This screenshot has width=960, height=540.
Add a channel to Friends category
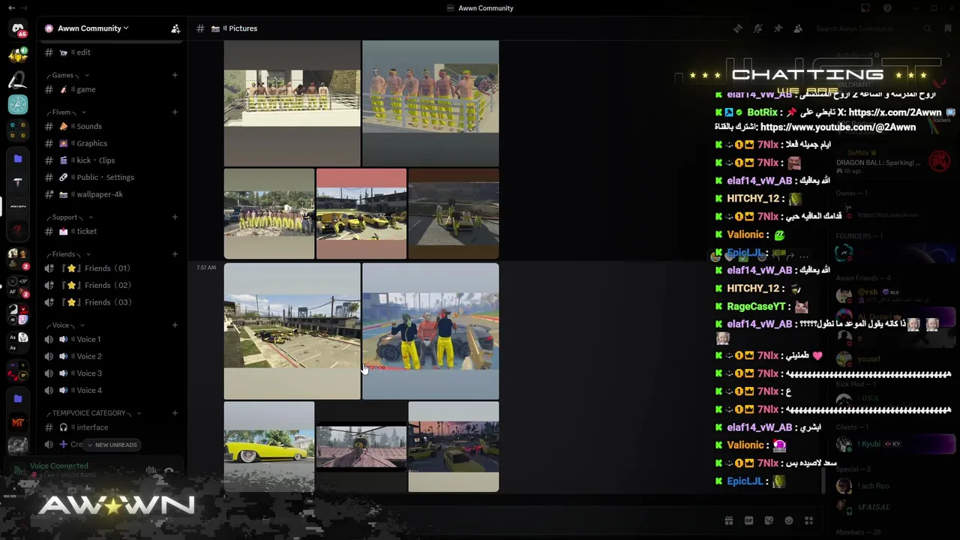(x=175, y=254)
